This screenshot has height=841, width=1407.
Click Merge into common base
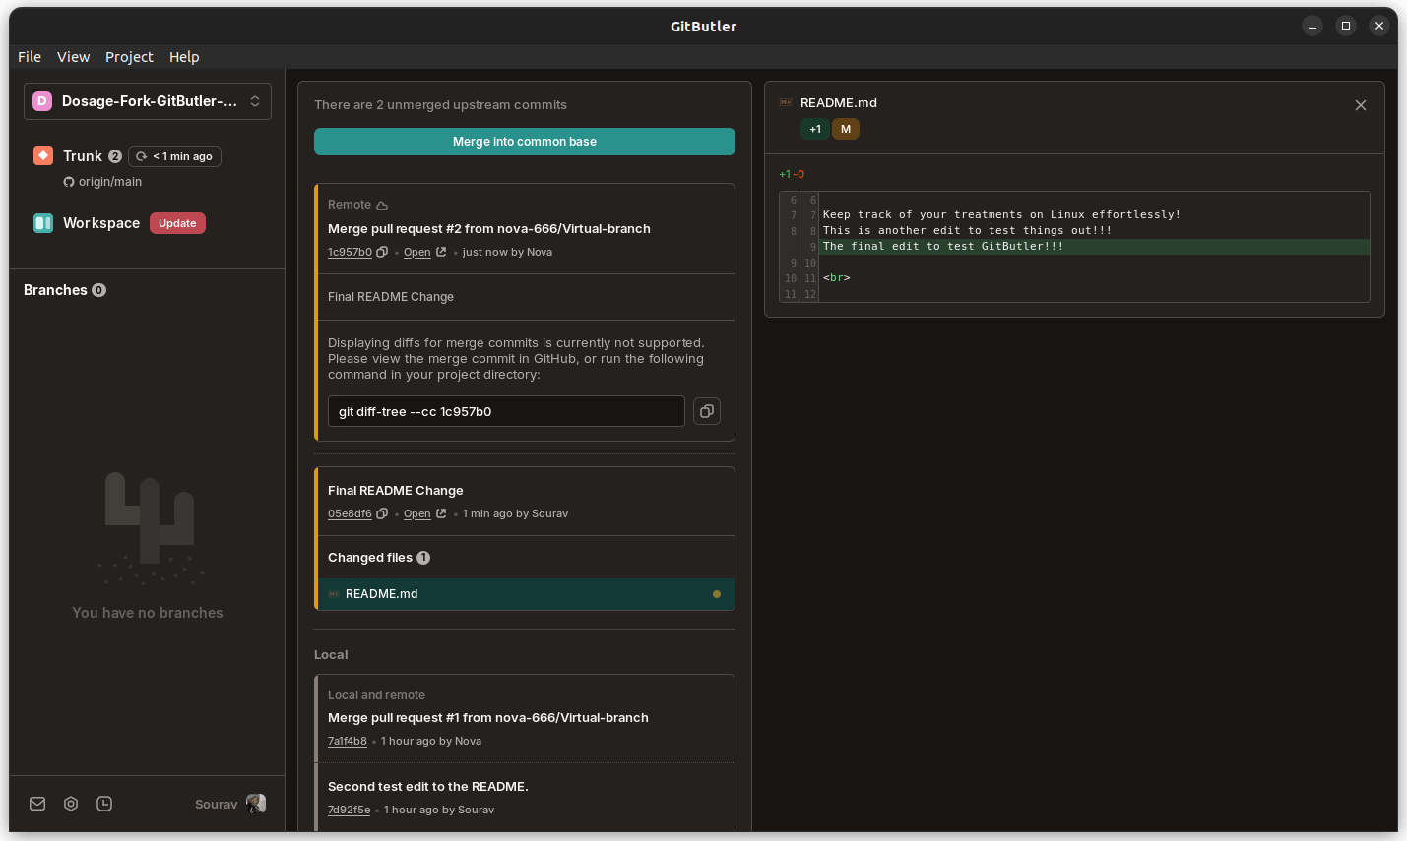pos(524,141)
